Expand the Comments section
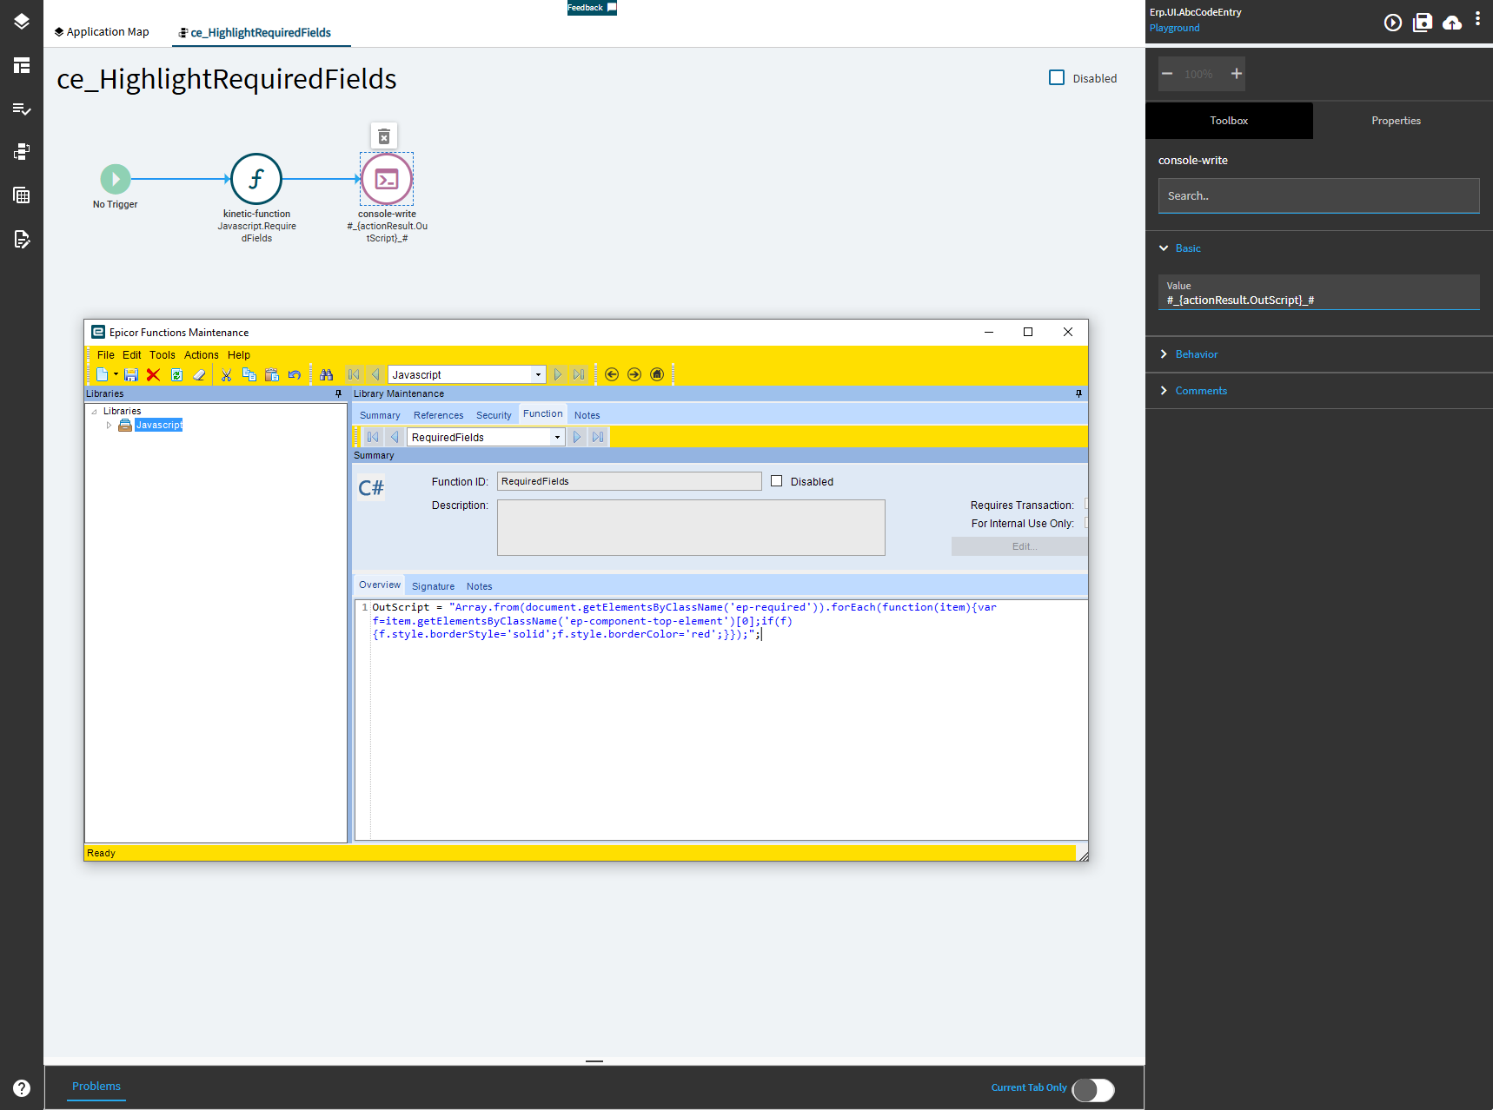The width and height of the screenshot is (1493, 1110). click(1164, 391)
